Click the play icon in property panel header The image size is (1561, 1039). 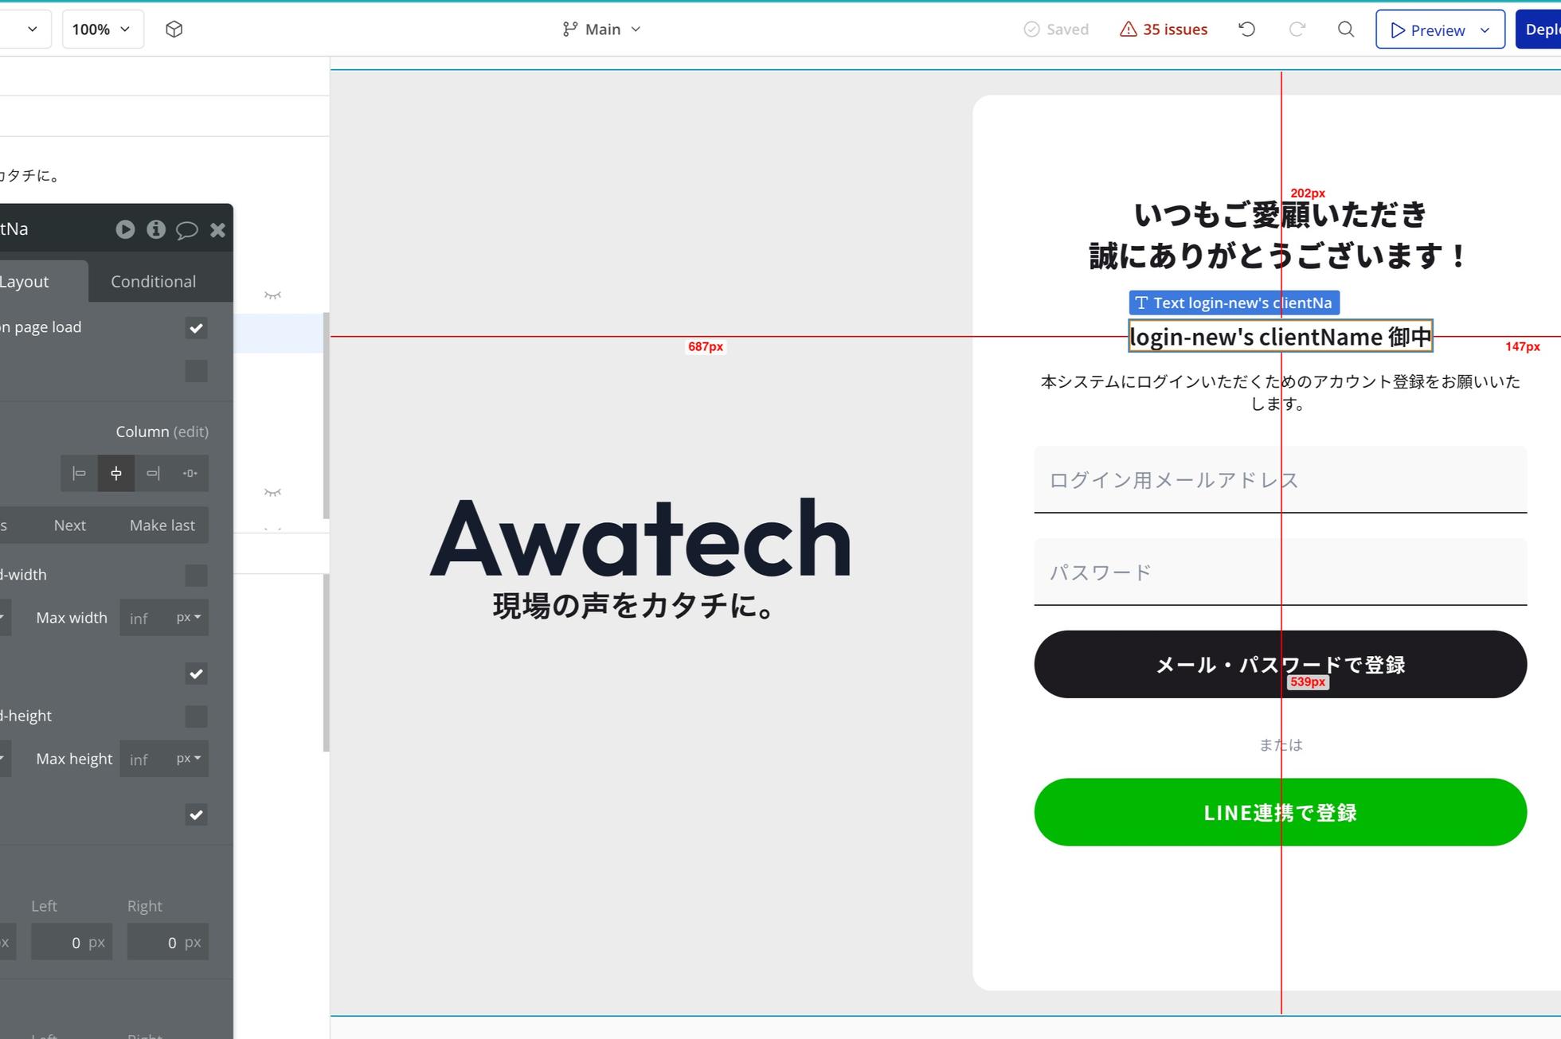[x=125, y=229]
